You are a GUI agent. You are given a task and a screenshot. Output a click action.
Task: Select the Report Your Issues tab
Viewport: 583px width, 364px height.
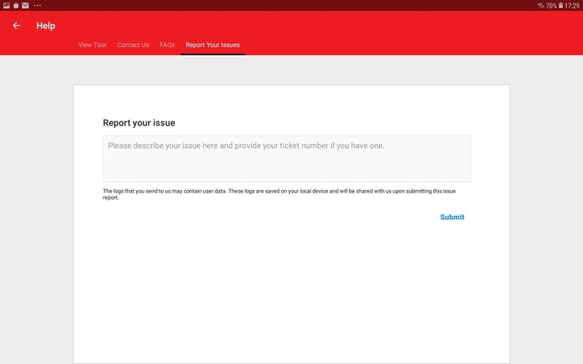tap(212, 45)
